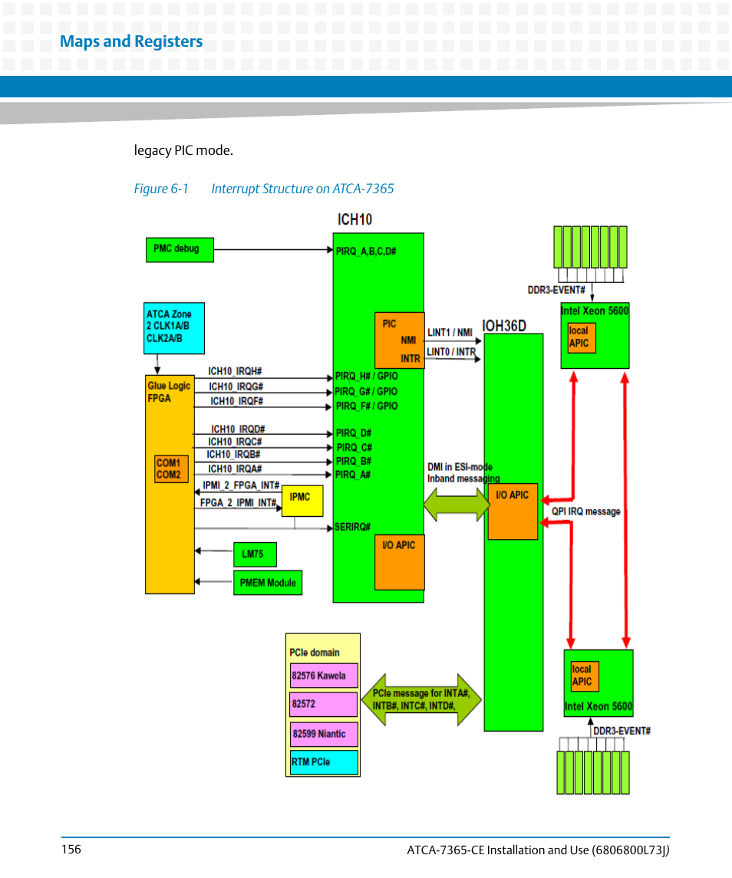Click the PIRQ_B# pin label
This screenshot has height=878, width=732.
354,462
